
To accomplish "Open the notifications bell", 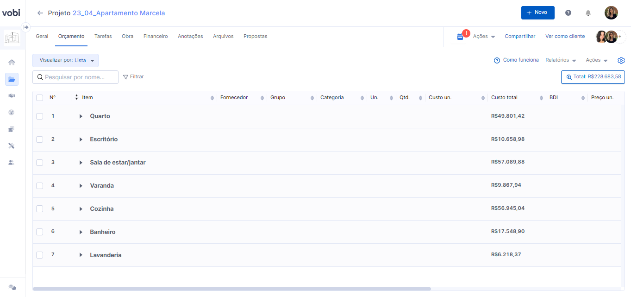I will 588,13.
